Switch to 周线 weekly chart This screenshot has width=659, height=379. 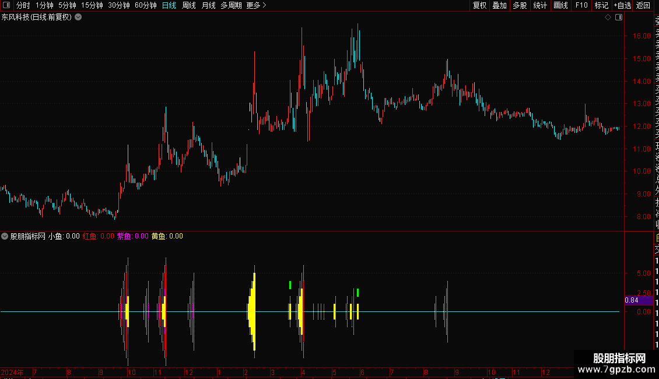click(189, 5)
